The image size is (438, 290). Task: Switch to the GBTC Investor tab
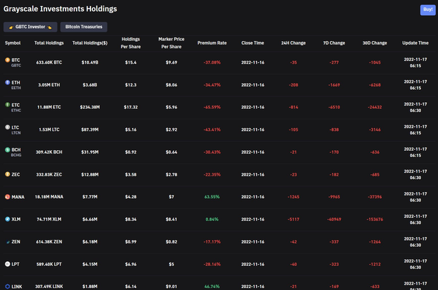30,27
